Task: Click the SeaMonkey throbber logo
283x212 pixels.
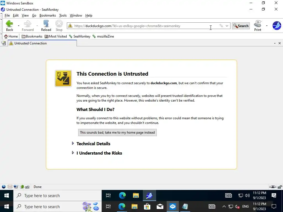Action: 277,26
